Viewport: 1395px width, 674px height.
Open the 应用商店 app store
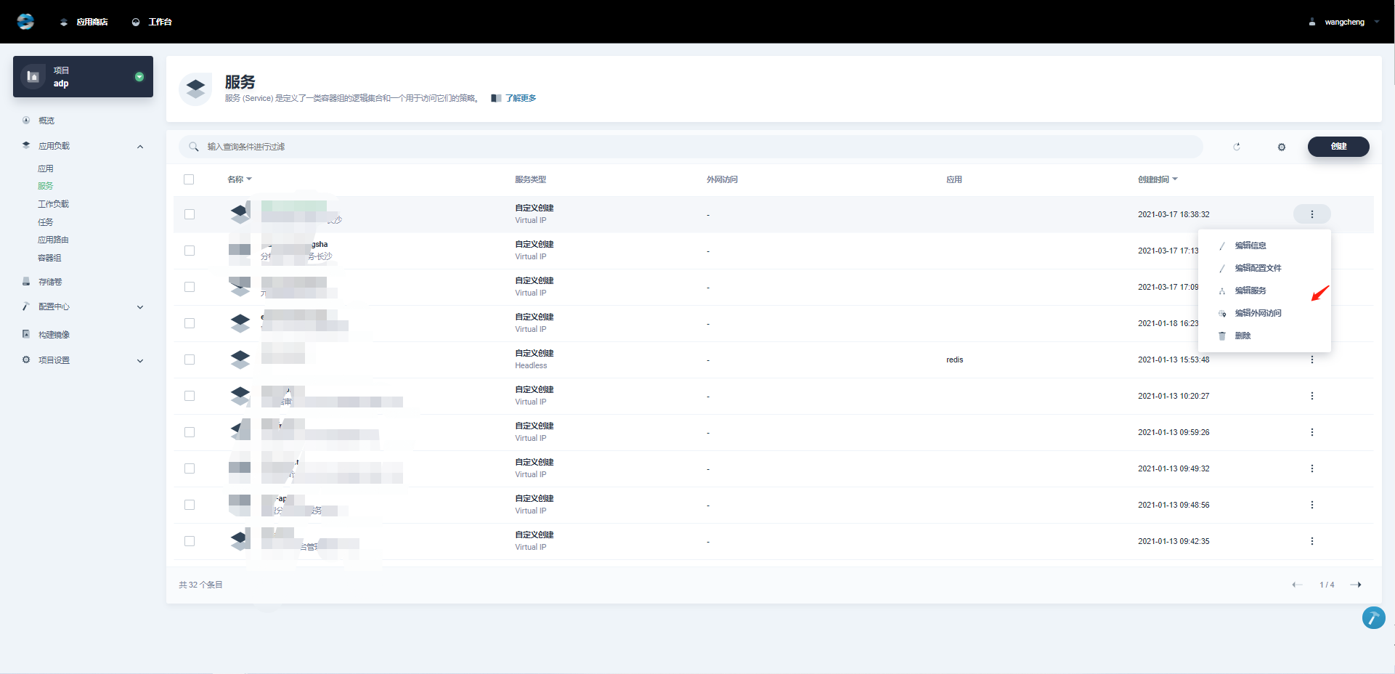click(84, 22)
